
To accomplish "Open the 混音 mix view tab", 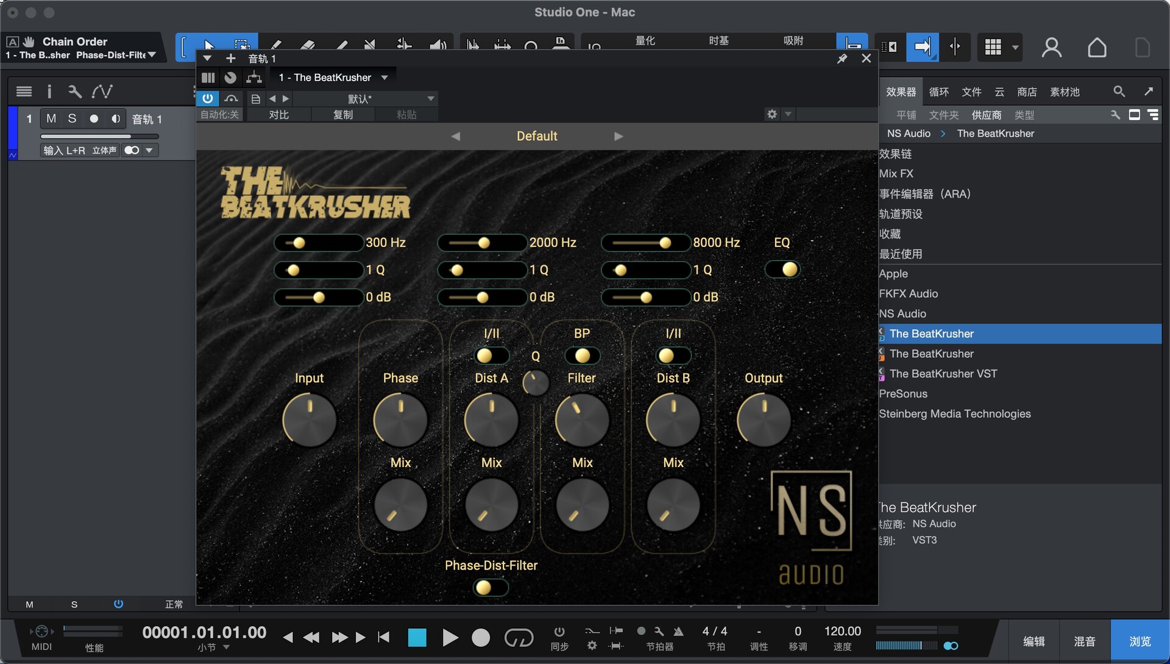I will 1085,641.
